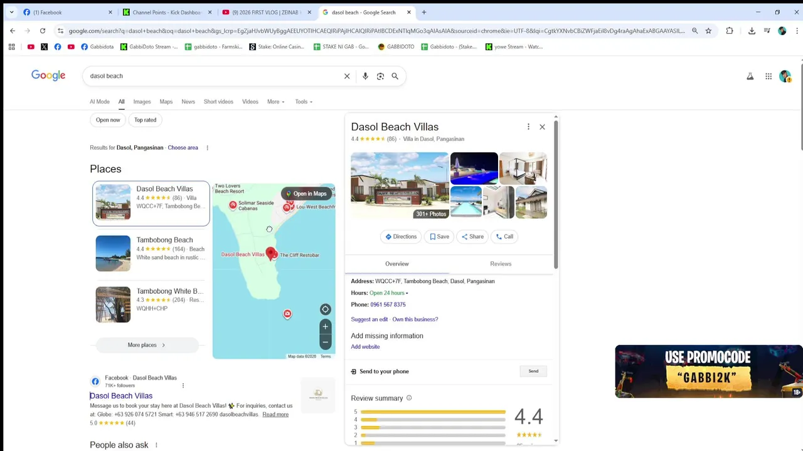The height and width of the screenshot is (451, 803).
Task: Open location results options menu
Action: [207, 148]
